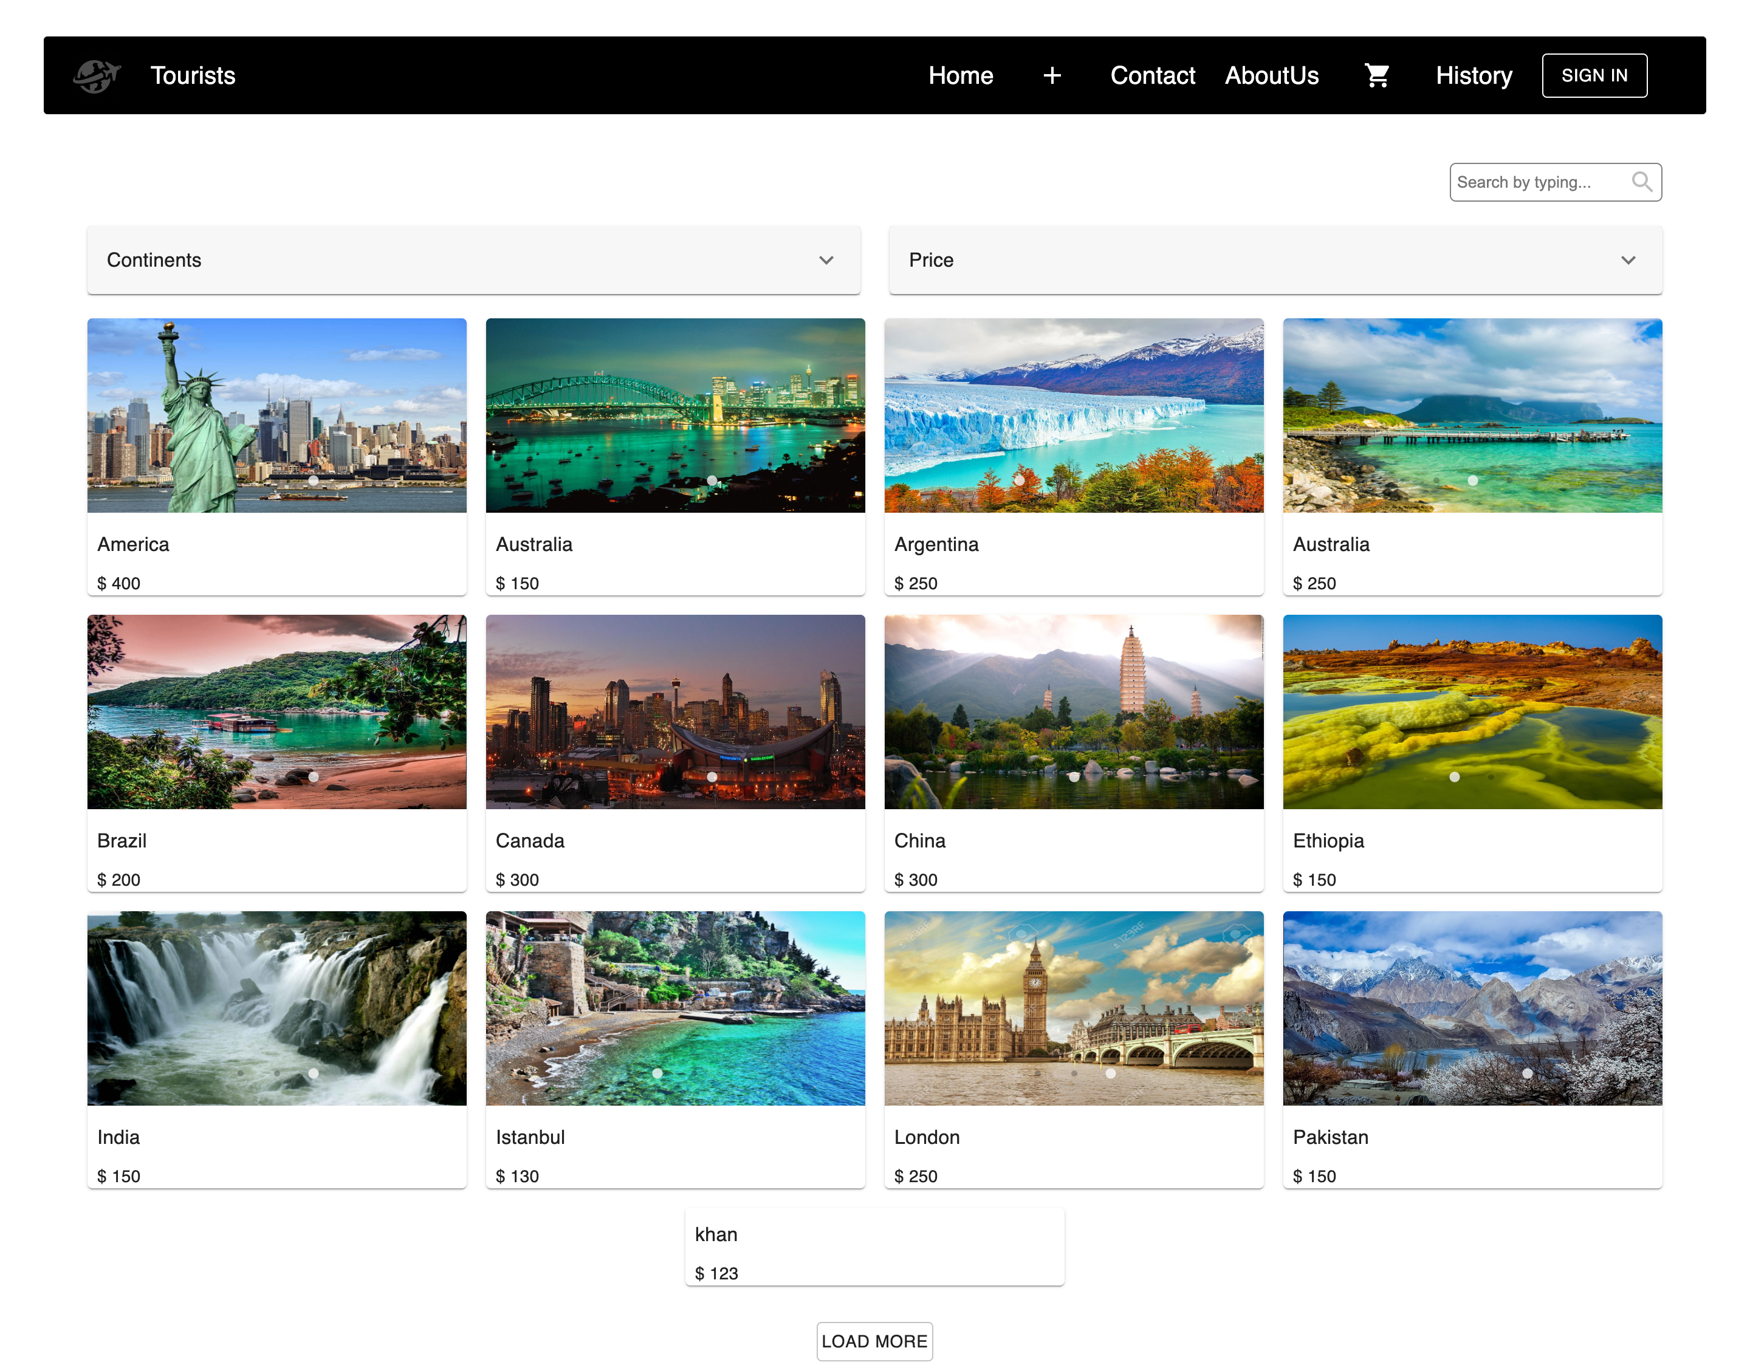1750x1362 pixels.
Task: Click the China card title
Action: (x=920, y=840)
